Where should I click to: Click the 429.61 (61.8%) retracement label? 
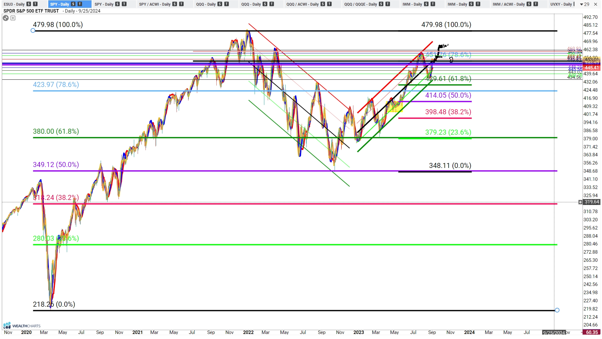click(x=448, y=78)
